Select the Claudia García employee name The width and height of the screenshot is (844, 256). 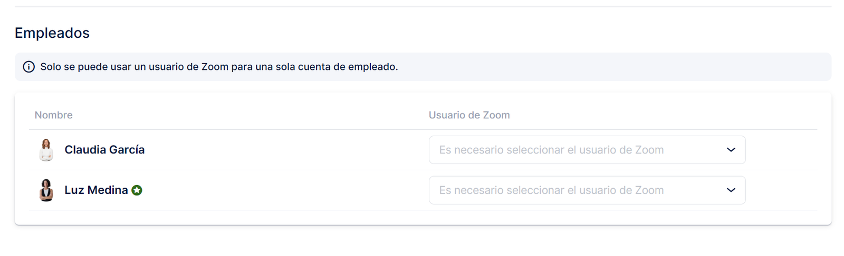coord(104,150)
